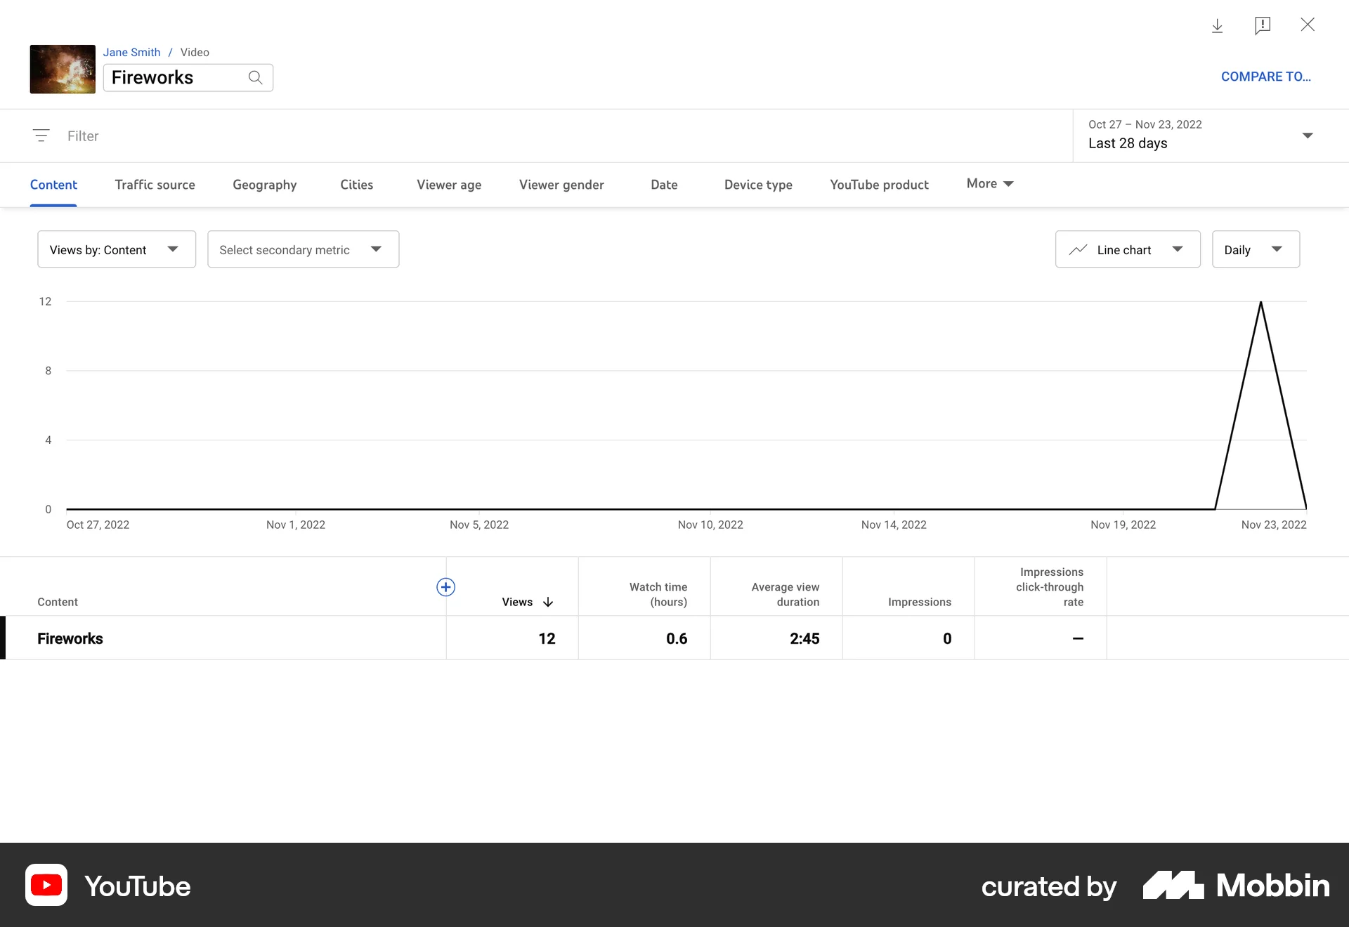Switch to the Geography tab

[x=264, y=185]
